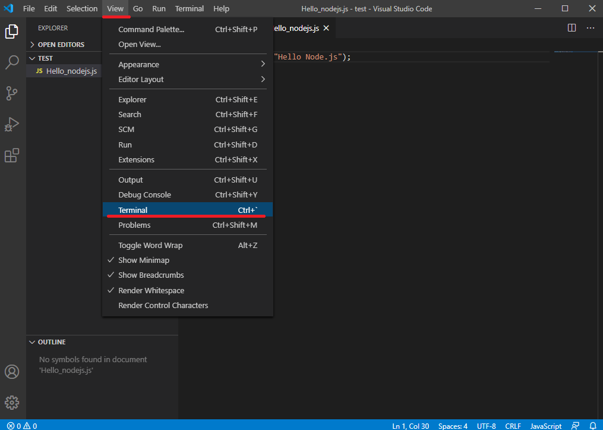Click the EXPLORER panel title
The image size is (603, 430).
(x=53, y=28)
